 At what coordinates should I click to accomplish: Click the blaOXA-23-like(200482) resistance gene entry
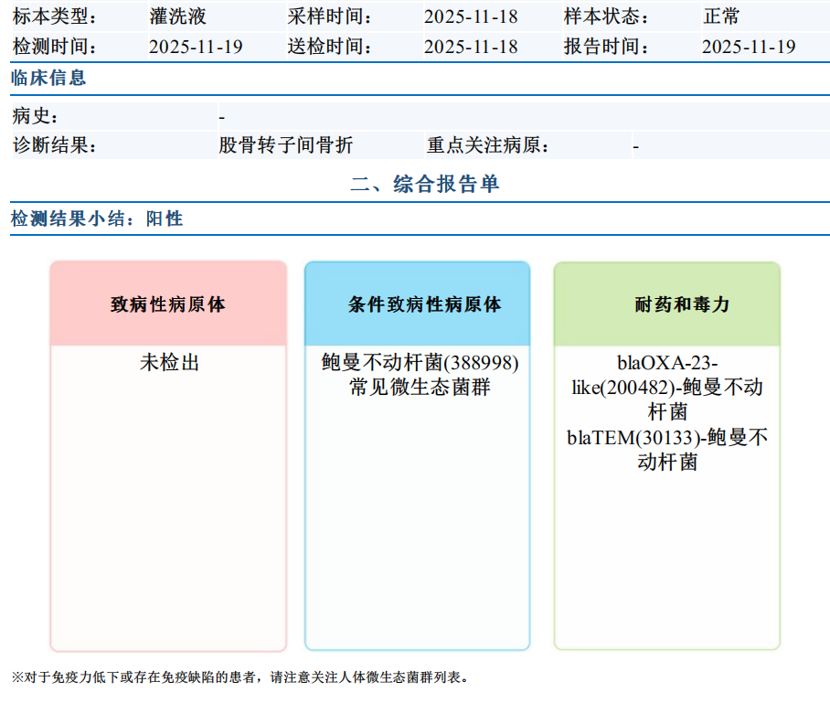(667, 387)
